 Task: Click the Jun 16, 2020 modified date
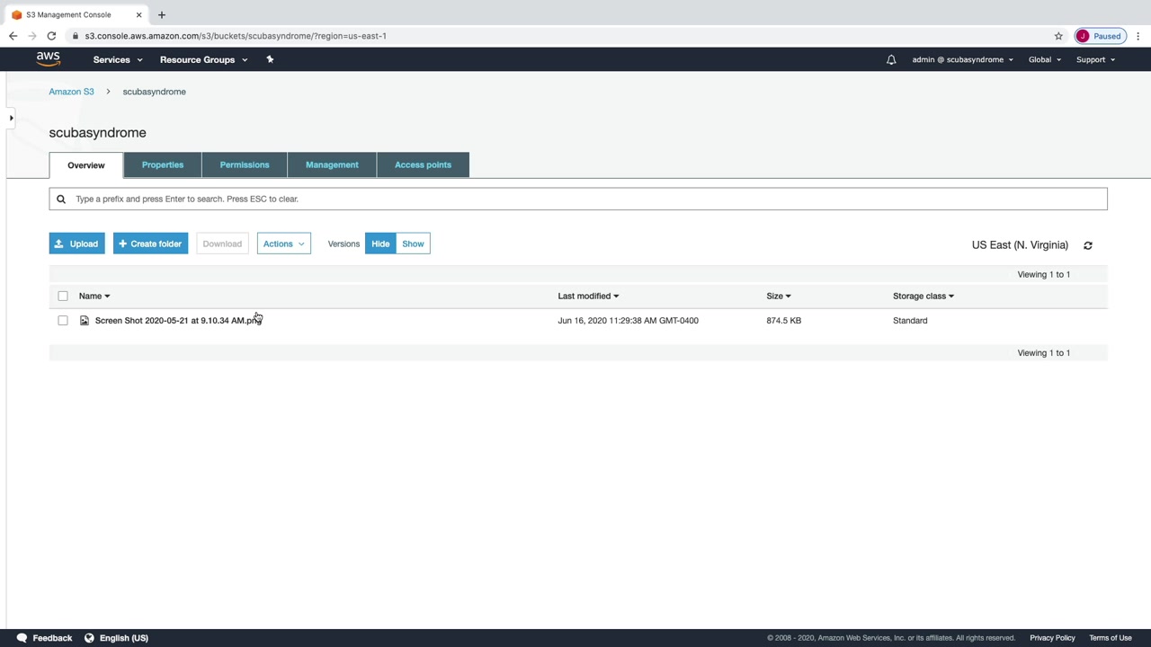(628, 321)
